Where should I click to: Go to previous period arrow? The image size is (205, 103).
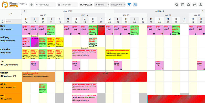pos(24,11)
